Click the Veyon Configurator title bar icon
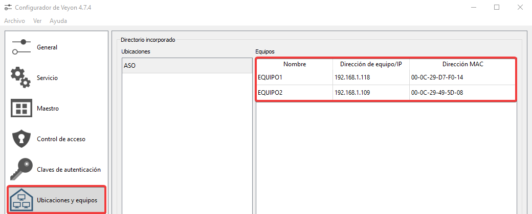The image size is (532, 214). tap(8, 7)
